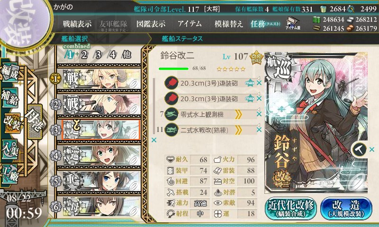Open the アイテム屋 item shop icon

pos(293,24)
